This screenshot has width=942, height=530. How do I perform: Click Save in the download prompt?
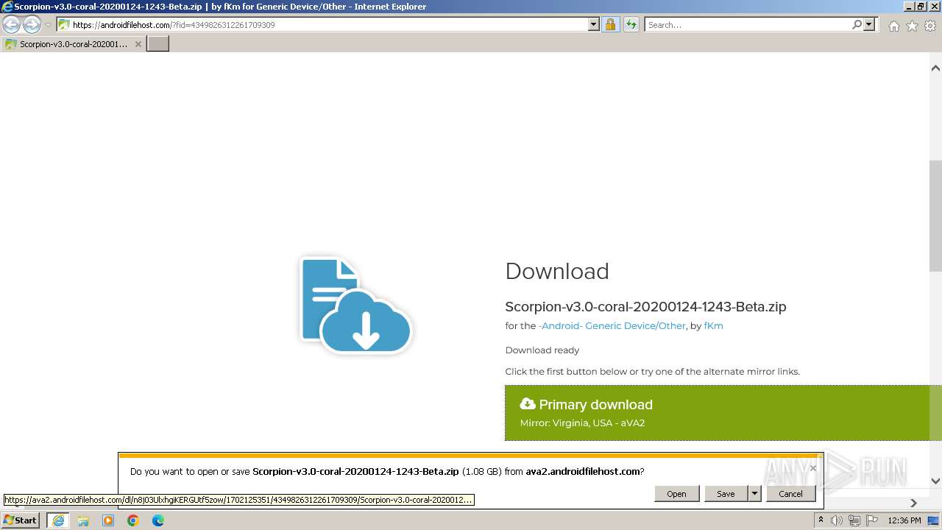pyautogui.click(x=726, y=494)
